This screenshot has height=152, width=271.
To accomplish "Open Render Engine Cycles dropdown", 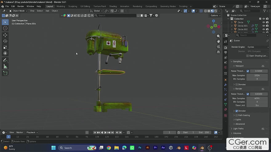I will [x=257, y=47].
